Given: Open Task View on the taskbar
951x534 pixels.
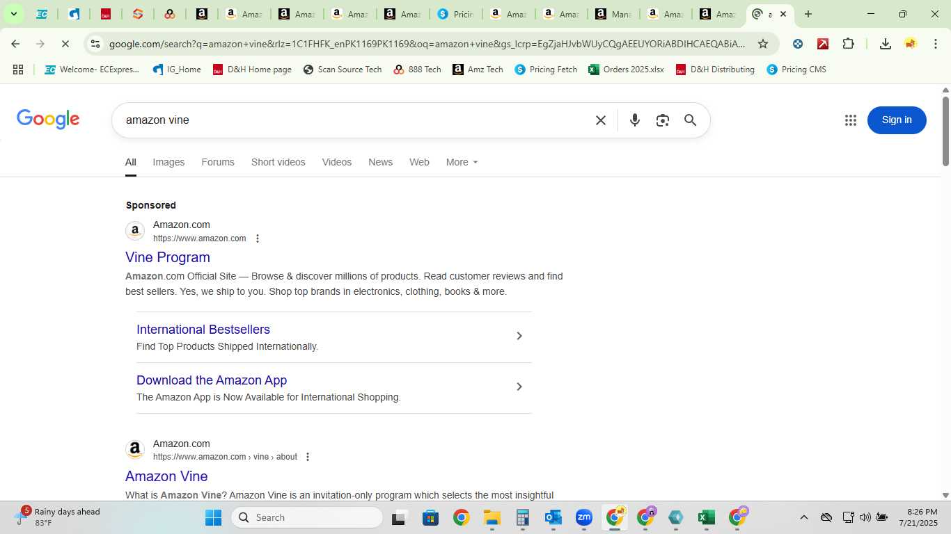Looking at the screenshot, I should coord(399,517).
